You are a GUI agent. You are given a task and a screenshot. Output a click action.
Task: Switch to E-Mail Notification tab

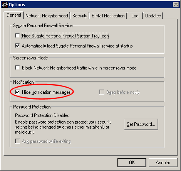108,16
